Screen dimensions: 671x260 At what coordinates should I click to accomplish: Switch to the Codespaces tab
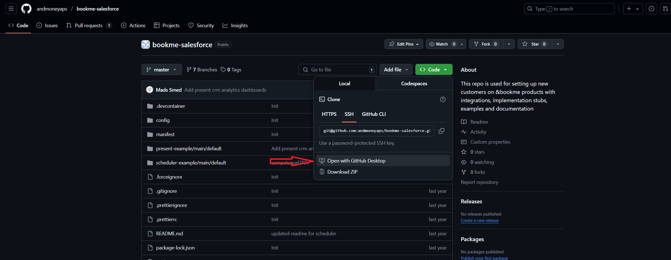414,83
